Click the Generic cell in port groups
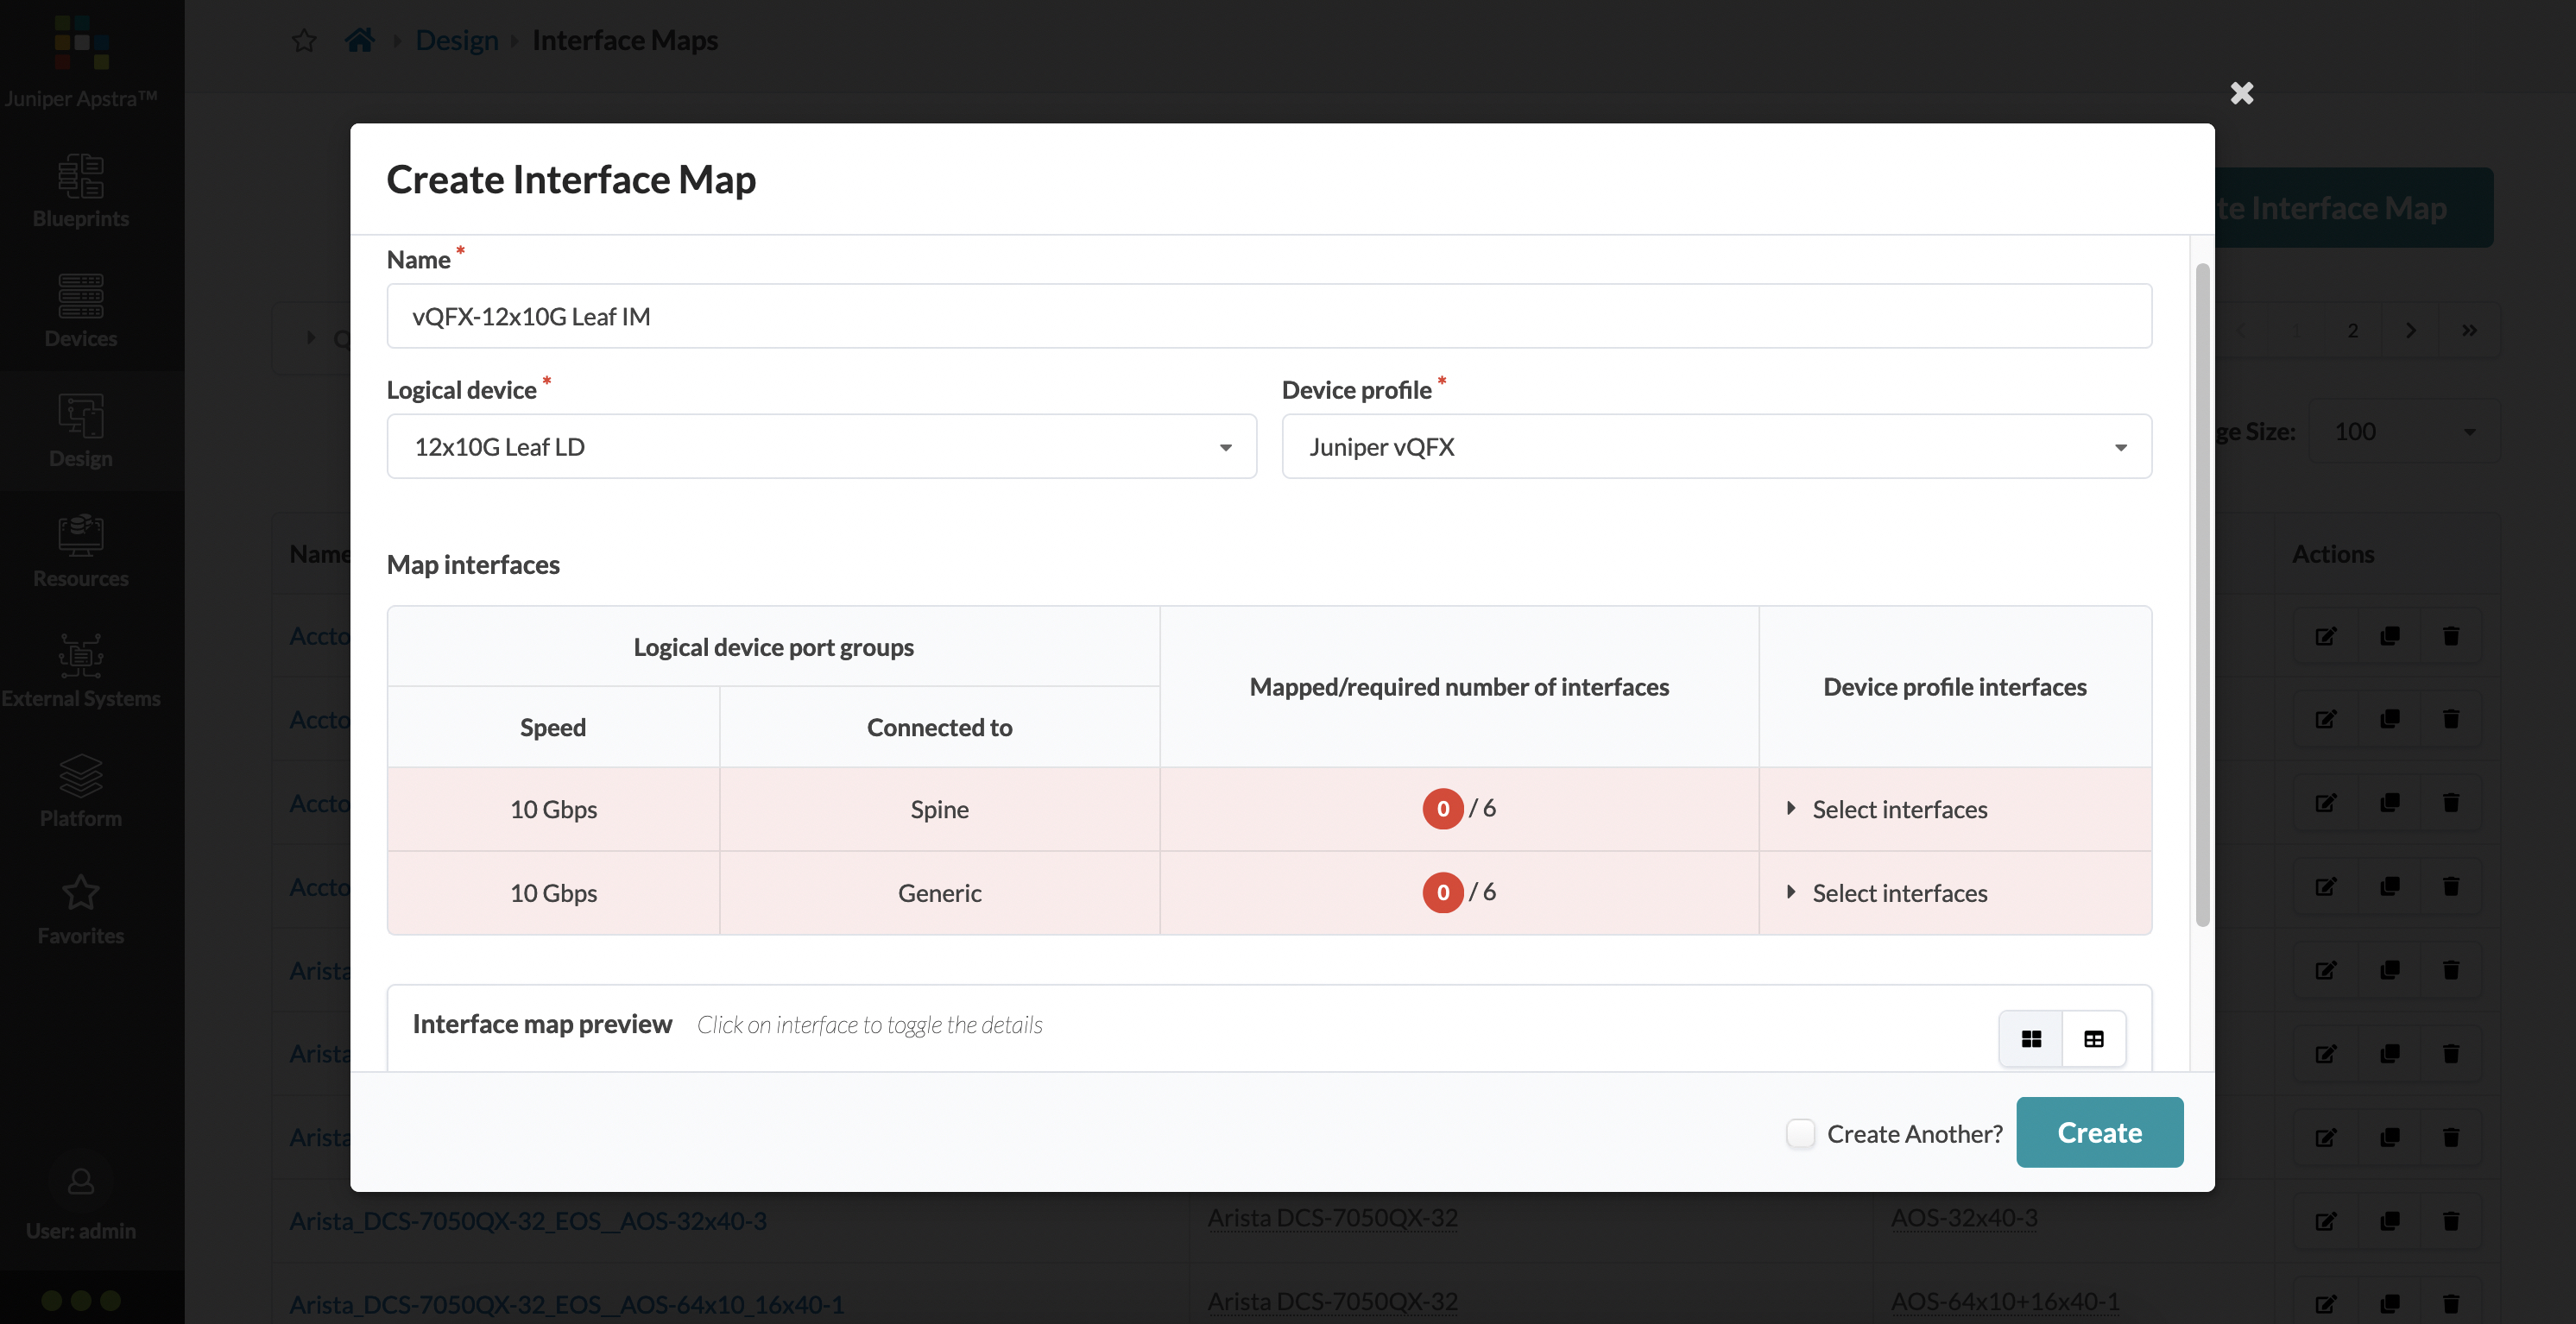Image resolution: width=2576 pixels, height=1324 pixels. pyautogui.click(x=939, y=893)
